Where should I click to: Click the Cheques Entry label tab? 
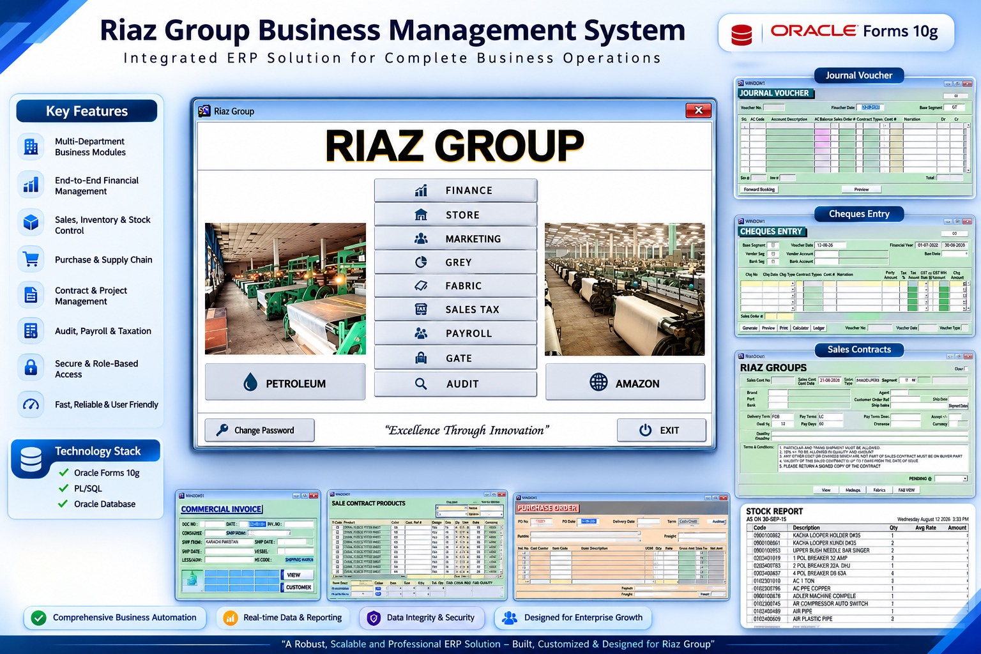tap(859, 214)
